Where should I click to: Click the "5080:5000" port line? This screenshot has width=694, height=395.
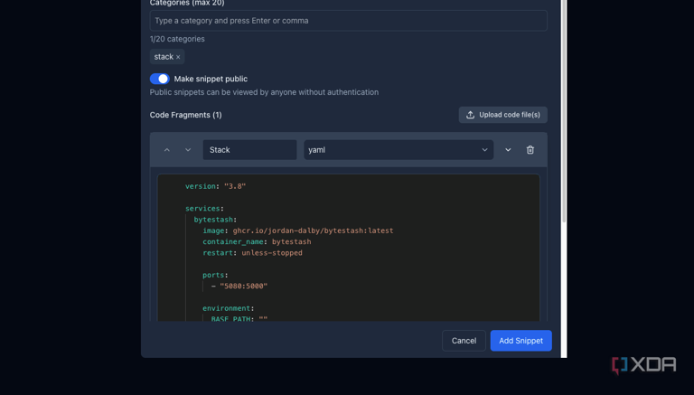pos(239,286)
